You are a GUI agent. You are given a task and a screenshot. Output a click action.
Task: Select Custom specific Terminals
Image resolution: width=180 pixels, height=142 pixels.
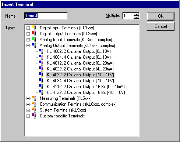coord(62,116)
